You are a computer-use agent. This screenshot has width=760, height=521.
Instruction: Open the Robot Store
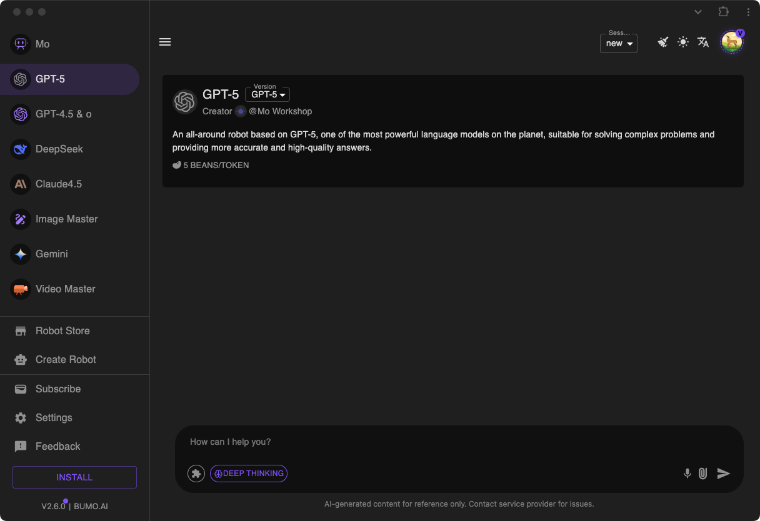62,330
